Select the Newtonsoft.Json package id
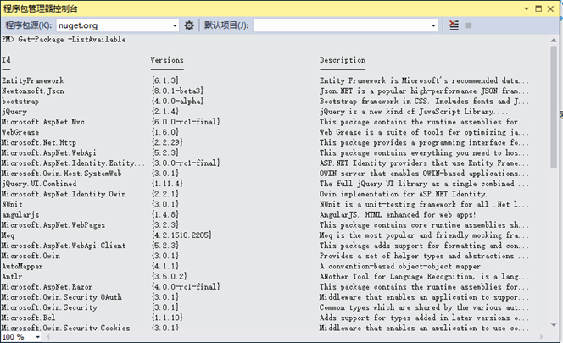 [x=33, y=91]
